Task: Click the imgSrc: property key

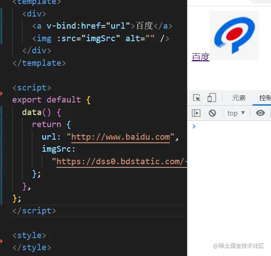Action: pyautogui.click(x=59, y=149)
